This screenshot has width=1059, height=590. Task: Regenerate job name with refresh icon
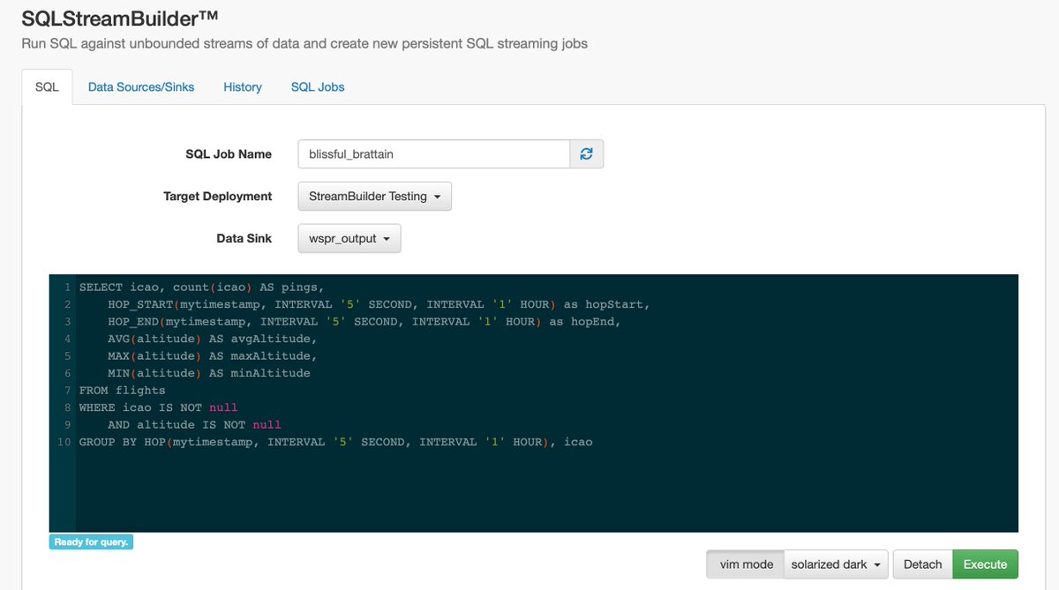click(586, 153)
